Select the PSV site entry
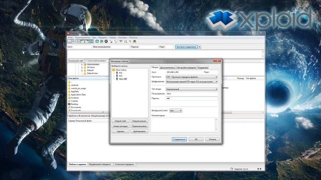Image resolution: width=321 pixels, height=180 pixels. tap(120, 76)
